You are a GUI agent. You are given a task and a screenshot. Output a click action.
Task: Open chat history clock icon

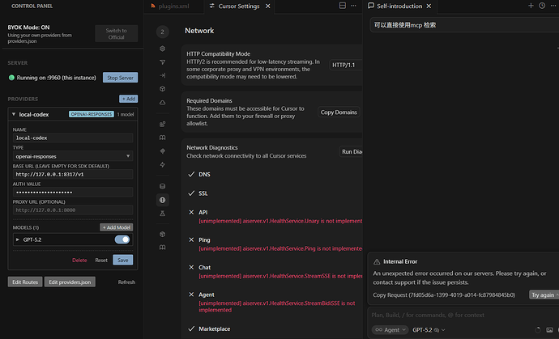pos(542,6)
